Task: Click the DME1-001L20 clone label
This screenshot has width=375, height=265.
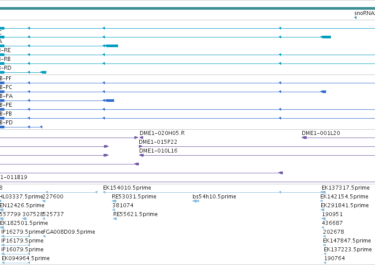Action: 321,133
